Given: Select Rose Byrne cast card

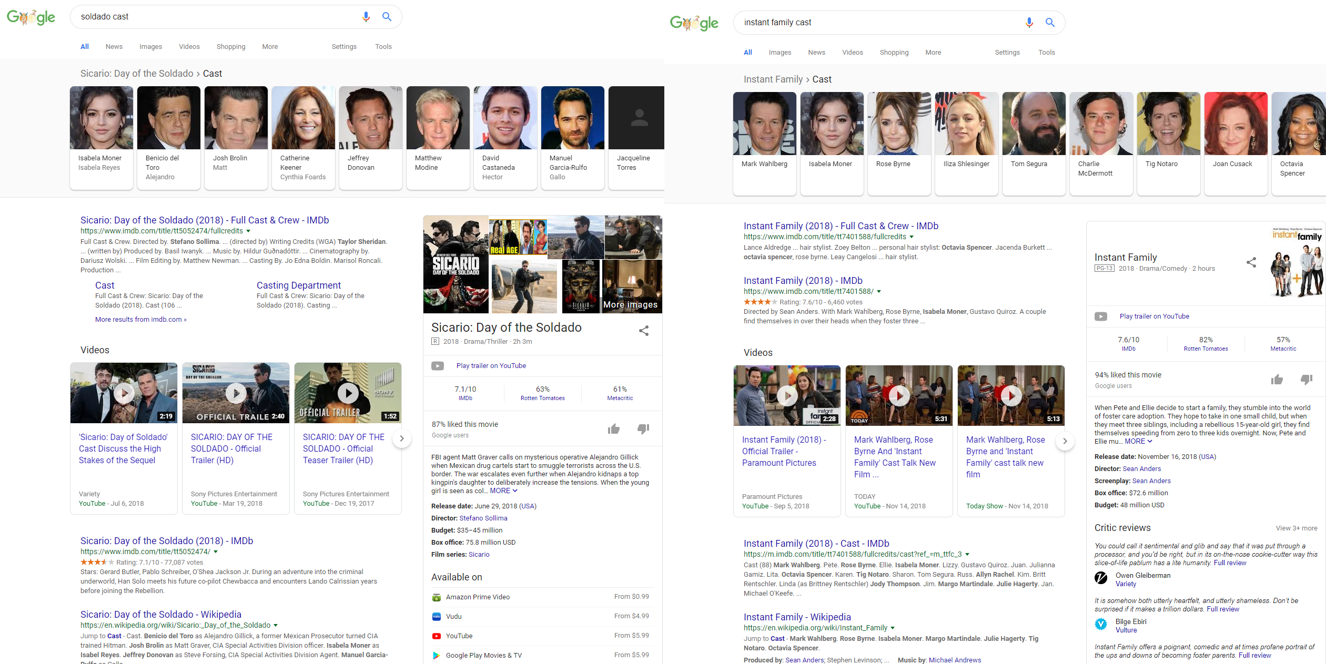Looking at the screenshot, I should click(899, 144).
